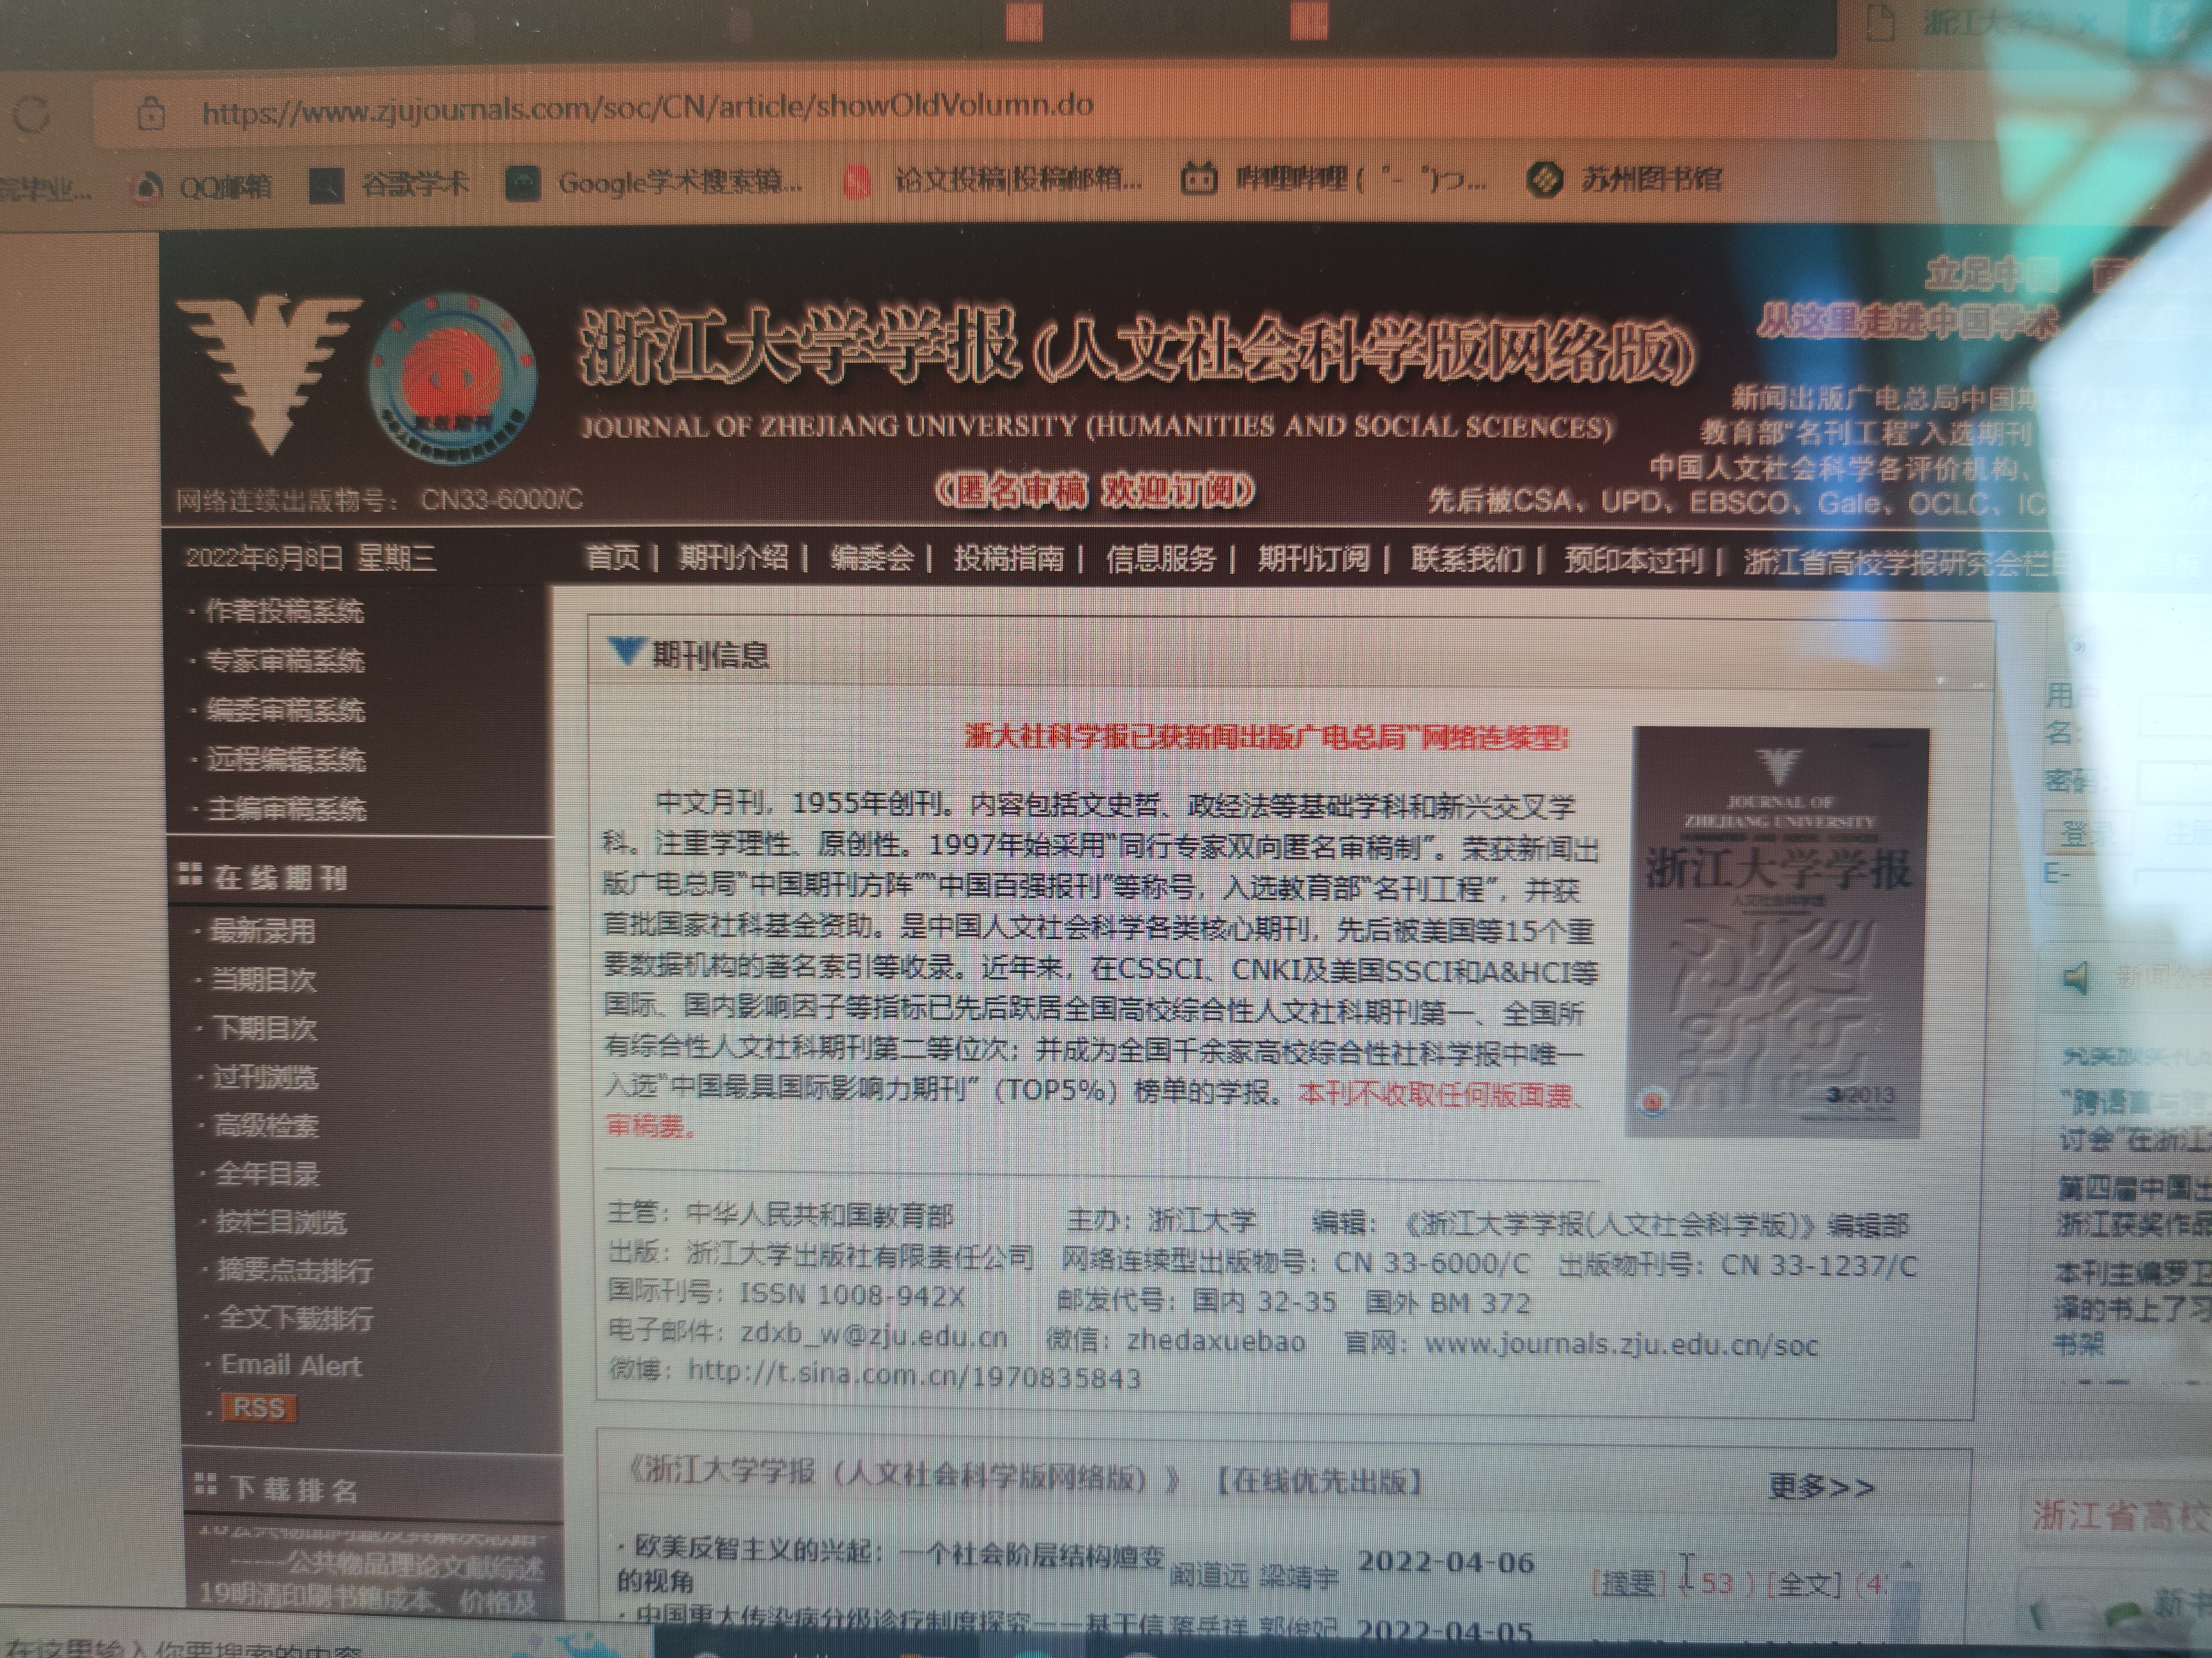2212x1658 pixels.
Task: Open the 苏州图书馆 bookmark
Action: click(1626, 179)
